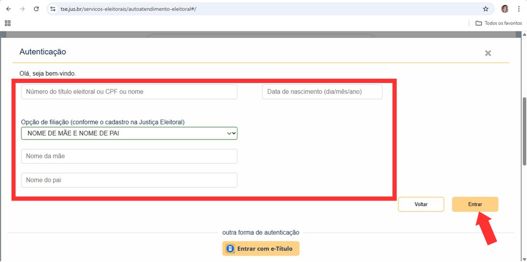The image size is (527, 262).
Task: Go back with the browser back arrow
Action: point(9,9)
